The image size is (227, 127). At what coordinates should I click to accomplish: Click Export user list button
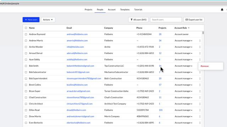(194, 20)
